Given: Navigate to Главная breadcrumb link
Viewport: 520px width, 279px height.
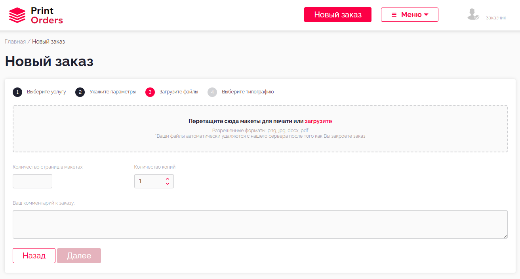Looking at the screenshot, I should click(15, 42).
